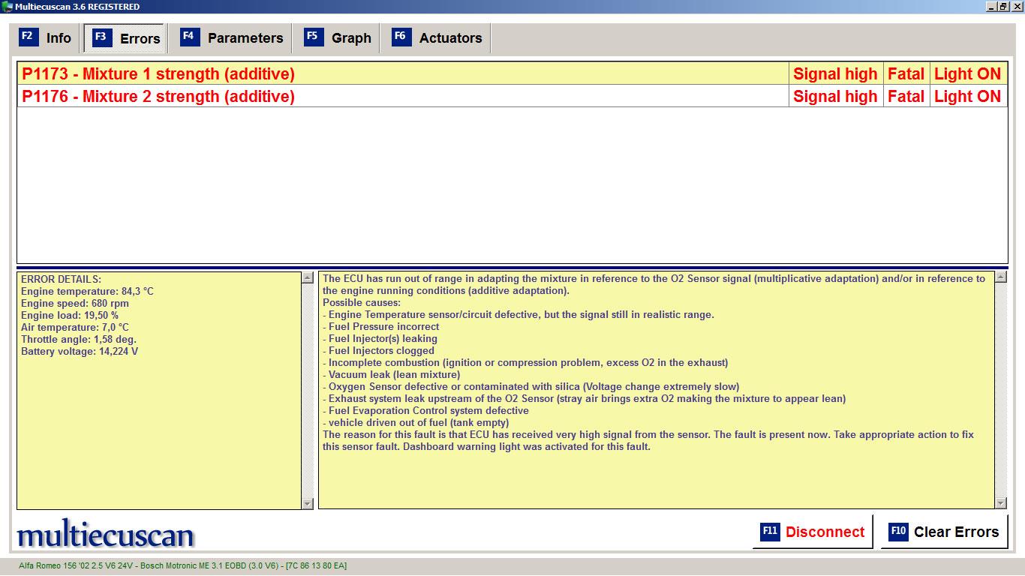
Task: Click the F5 key icon beside Graph
Action: point(314,37)
